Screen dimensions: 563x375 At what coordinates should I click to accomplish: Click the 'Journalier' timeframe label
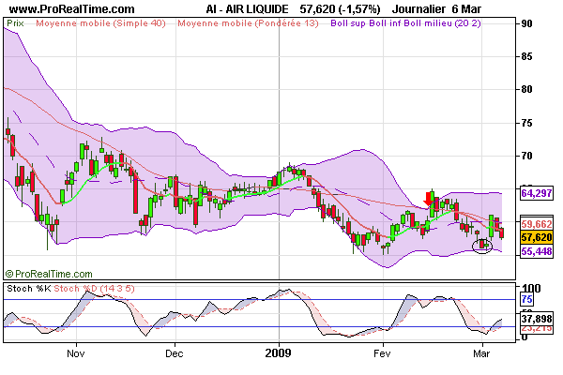[x=419, y=9]
